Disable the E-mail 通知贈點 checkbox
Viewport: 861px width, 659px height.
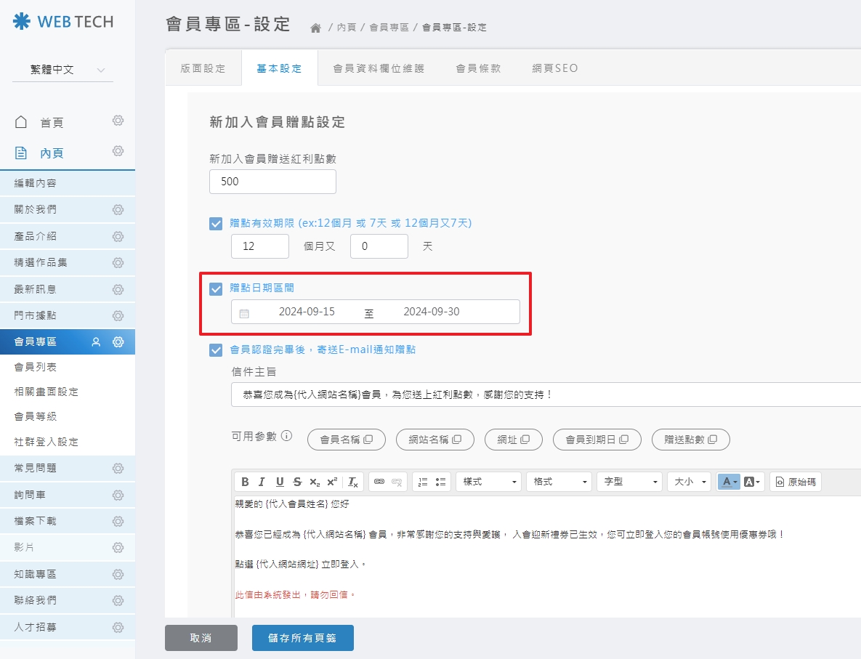[216, 349]
